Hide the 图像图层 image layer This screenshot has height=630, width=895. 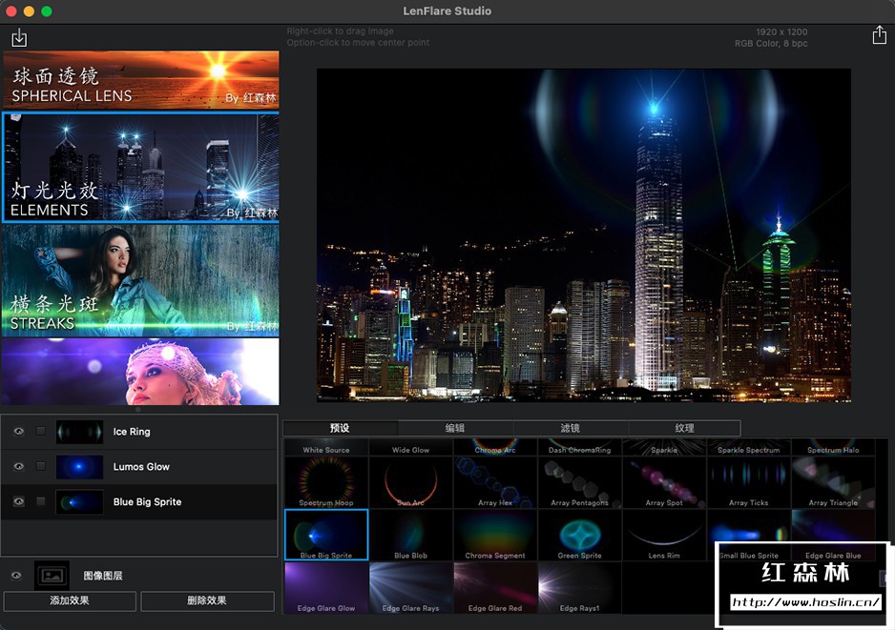coord(16,576)
